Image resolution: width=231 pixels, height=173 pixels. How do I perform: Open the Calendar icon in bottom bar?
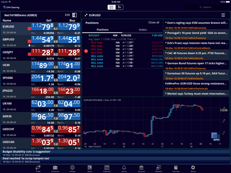[107, 168]
